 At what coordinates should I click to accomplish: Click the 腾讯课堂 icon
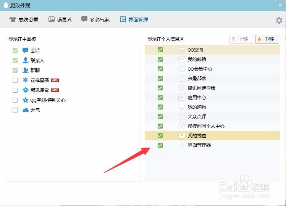pyautogui.click(x=25, y=90)
